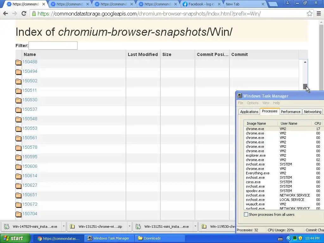Sort processes by Image Name header

(261, 123)
